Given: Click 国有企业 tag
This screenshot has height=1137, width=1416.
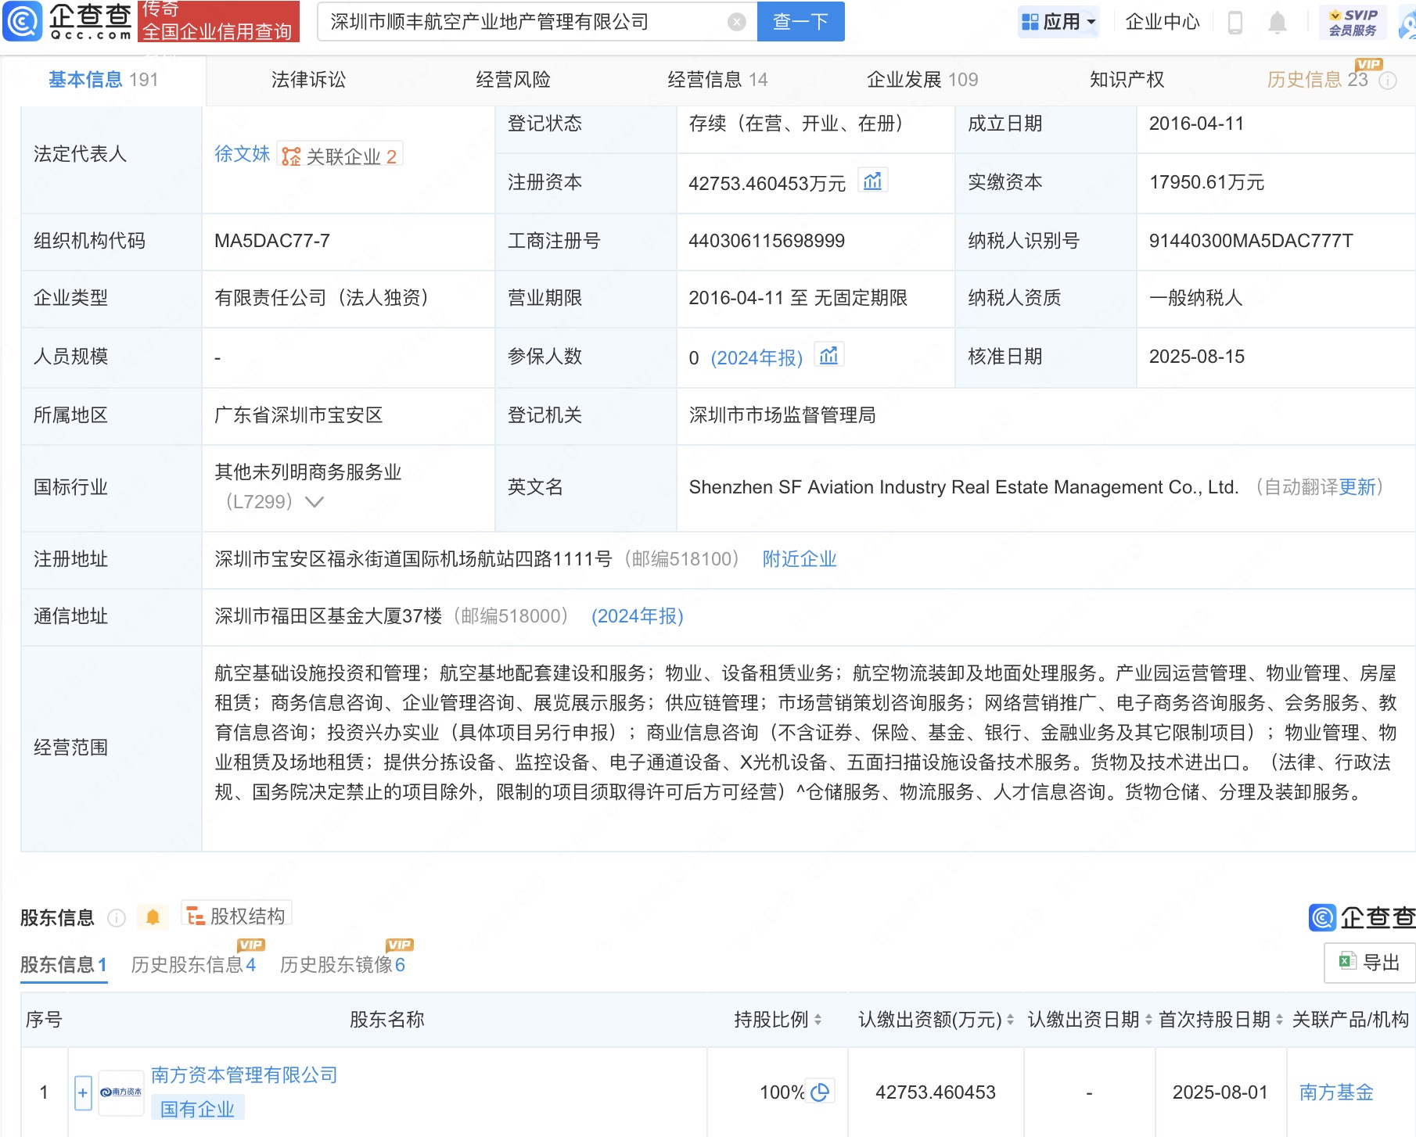Looking at the screenshot, I should click(198, 1108).
